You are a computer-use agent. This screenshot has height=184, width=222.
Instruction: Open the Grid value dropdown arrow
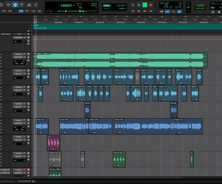coord(125,5)
